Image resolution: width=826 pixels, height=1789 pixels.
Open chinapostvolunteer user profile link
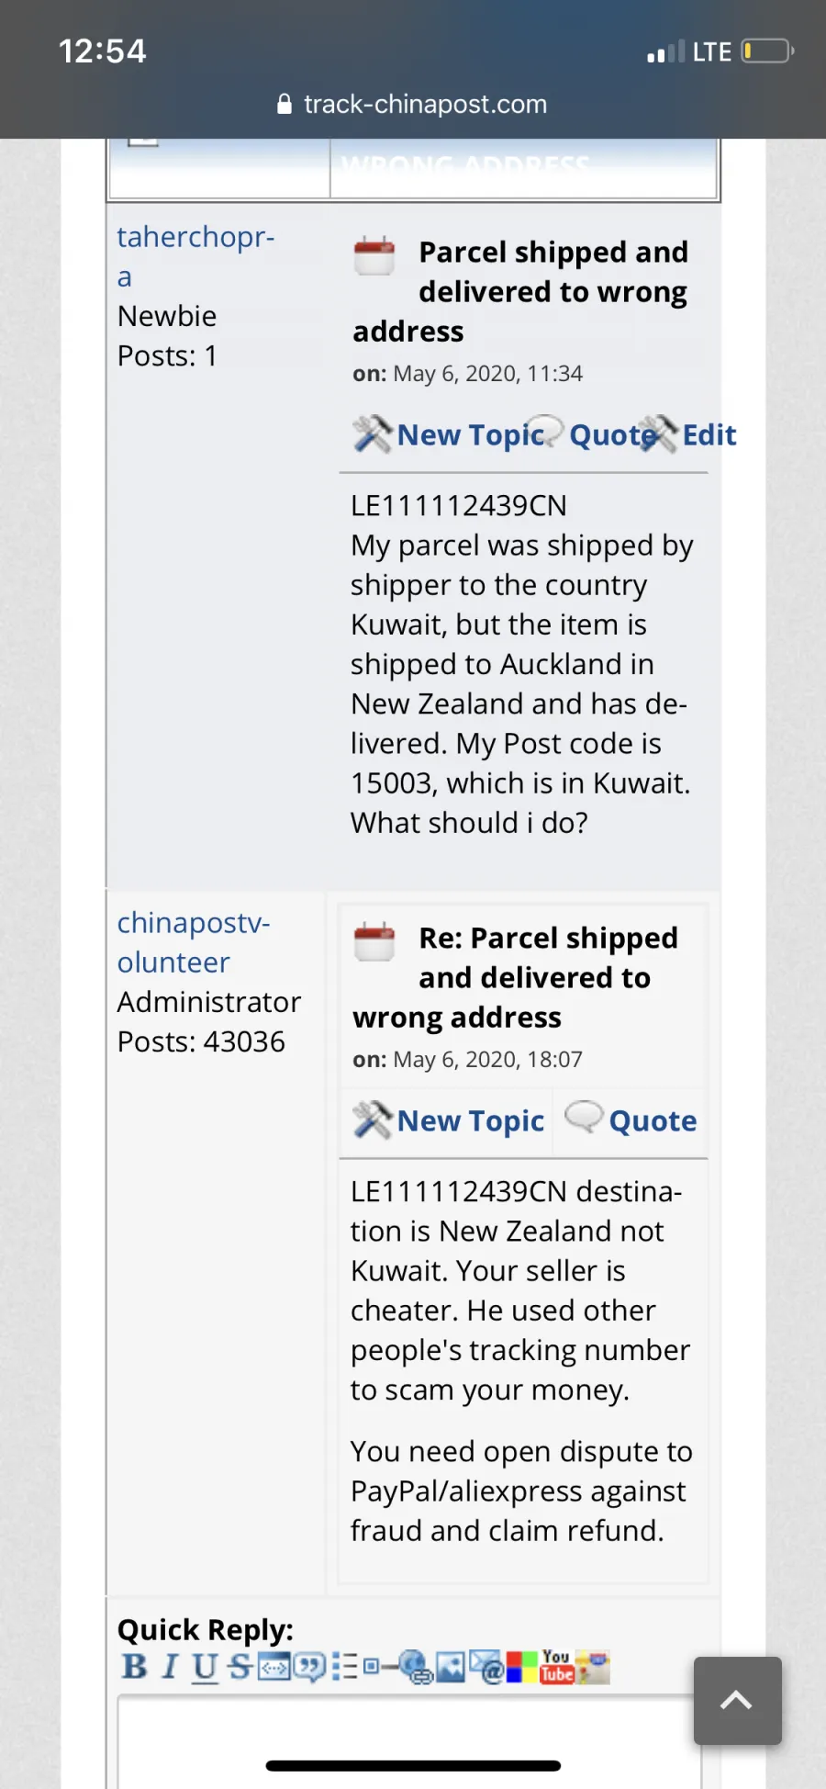click(194, 942)
